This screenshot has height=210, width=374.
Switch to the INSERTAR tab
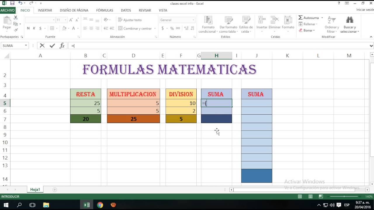pyautogui.click(x=45, y=10)
